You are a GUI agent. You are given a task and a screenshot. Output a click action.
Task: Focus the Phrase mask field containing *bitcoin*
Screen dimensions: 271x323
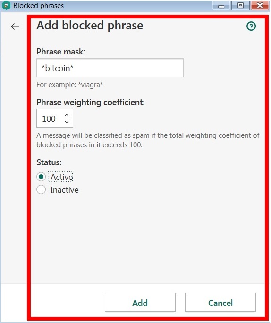(x=110, y=68)
